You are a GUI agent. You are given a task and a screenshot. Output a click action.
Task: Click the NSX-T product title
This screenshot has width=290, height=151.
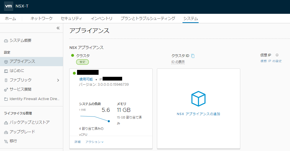click(22, 6)
